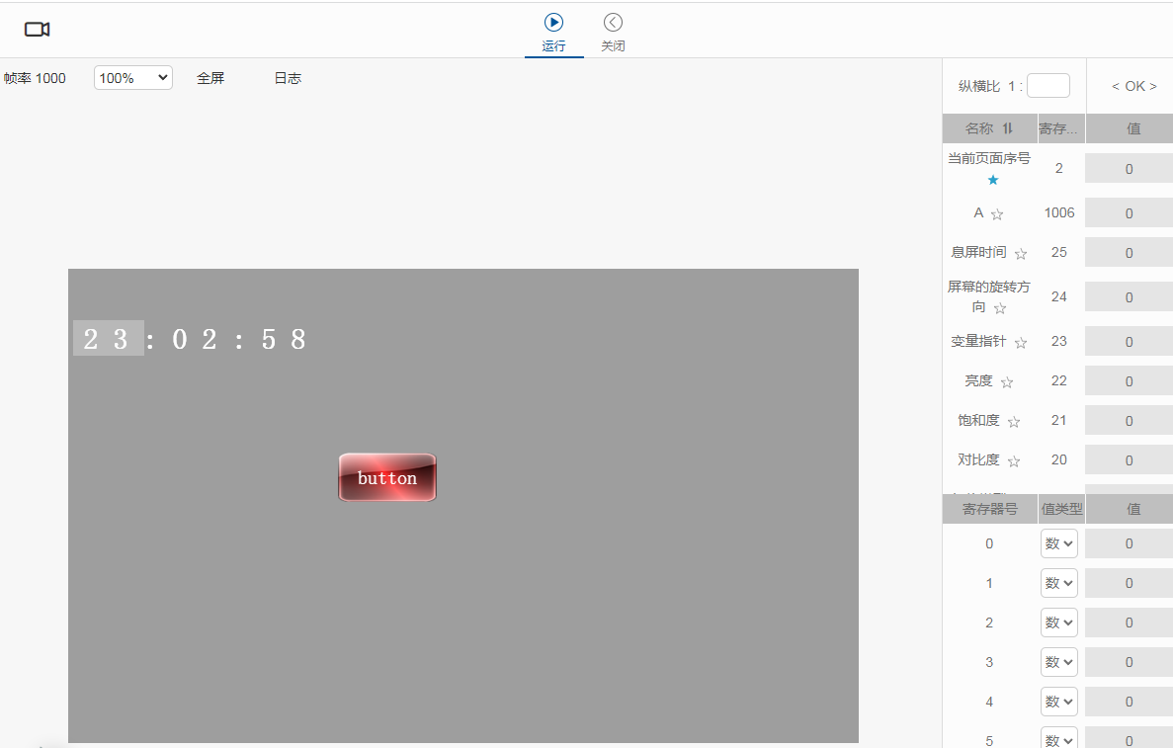This screenshot has width=1173, height=748.
Task: Click the Close back-arrow icon
Action: click(613, 23)
